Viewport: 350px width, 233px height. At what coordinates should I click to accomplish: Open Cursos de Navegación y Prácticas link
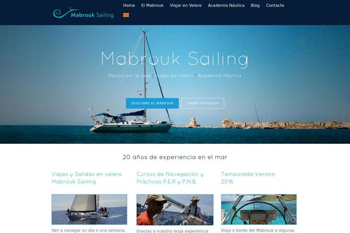170,178
